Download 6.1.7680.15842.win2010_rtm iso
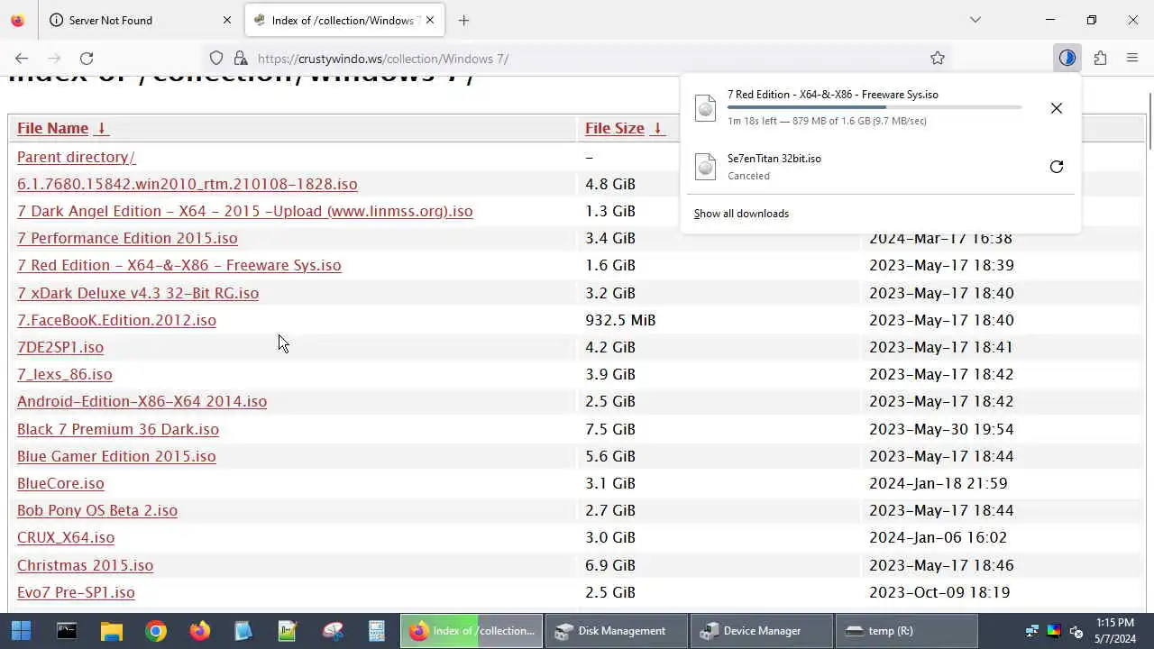The image size is (1154, 649). 187,184
